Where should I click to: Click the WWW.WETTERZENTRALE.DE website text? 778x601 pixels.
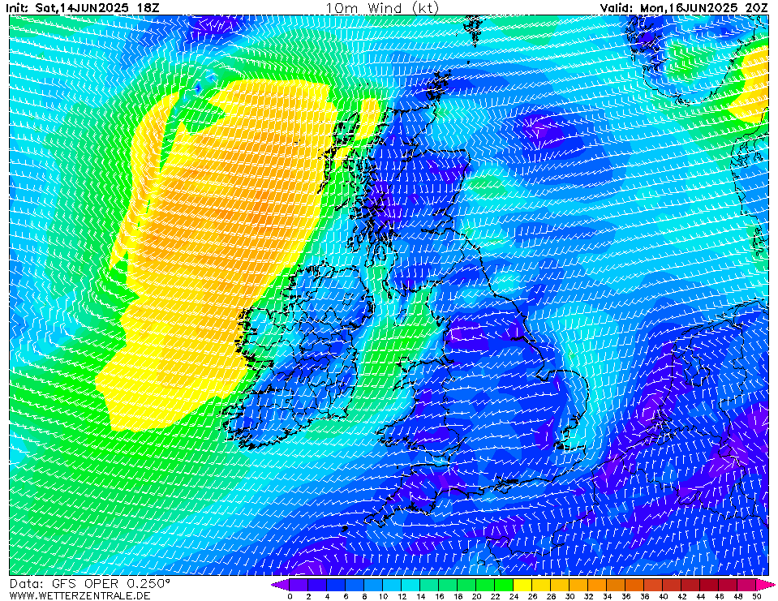[80, 595]
